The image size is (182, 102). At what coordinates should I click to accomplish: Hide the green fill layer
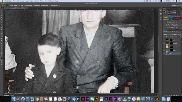(x=164, y=50)
